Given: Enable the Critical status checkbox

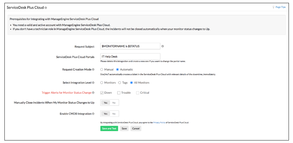Looking at the screenshot, I should tap(137, 93).
